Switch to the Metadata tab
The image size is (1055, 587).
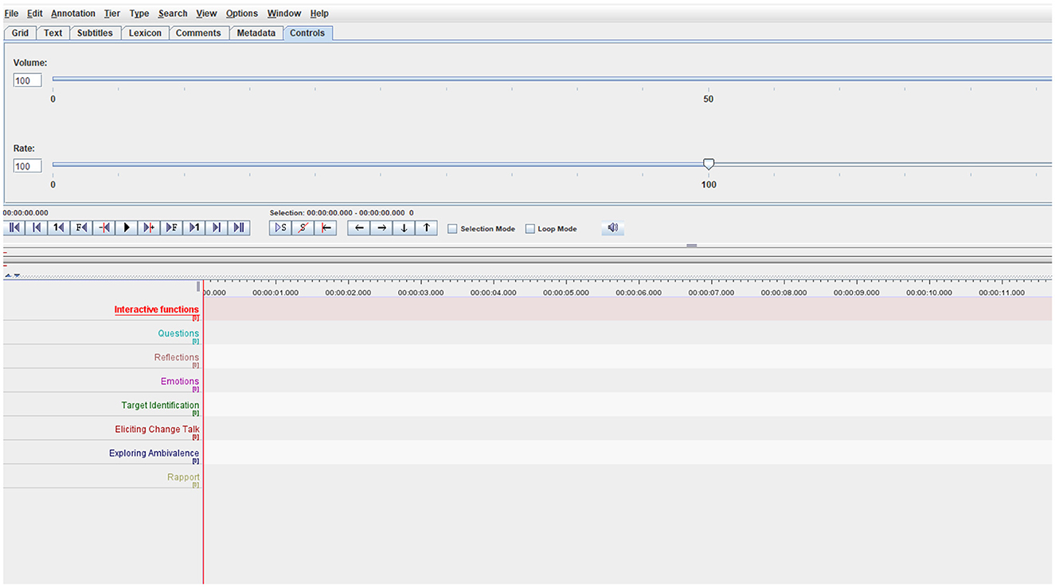(256, 33)
